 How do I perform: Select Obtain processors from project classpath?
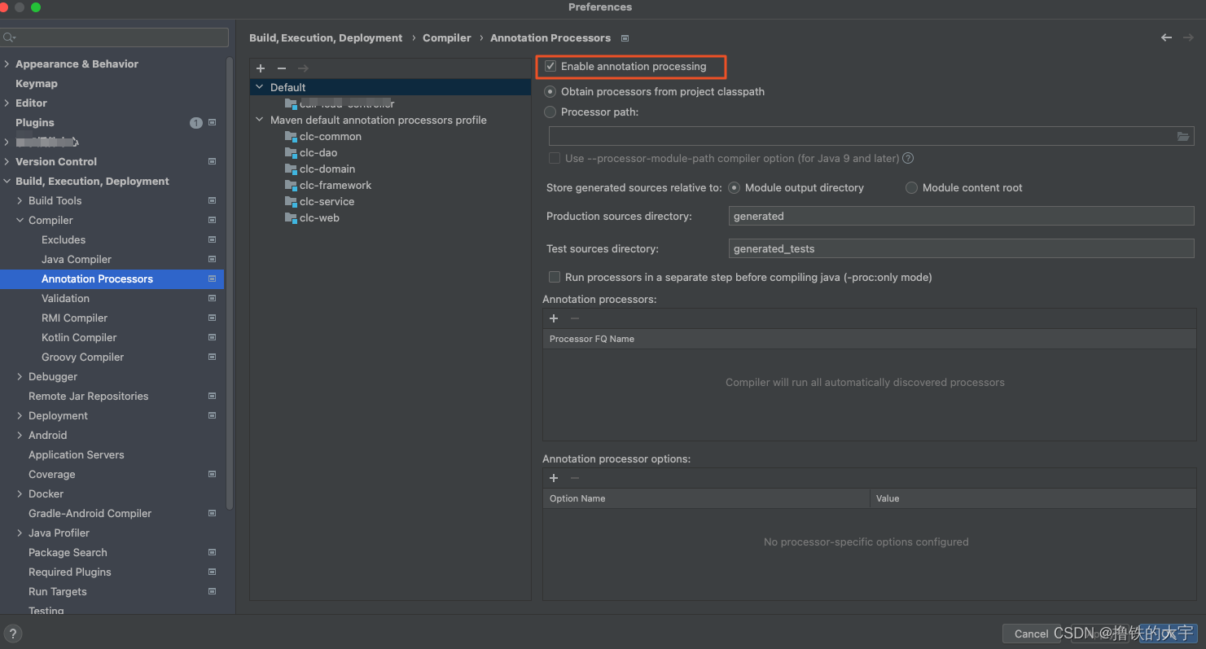(x=550, y=92)
